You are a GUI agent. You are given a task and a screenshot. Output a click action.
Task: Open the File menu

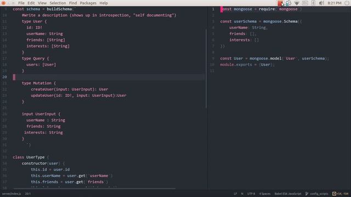pos(21,3)
